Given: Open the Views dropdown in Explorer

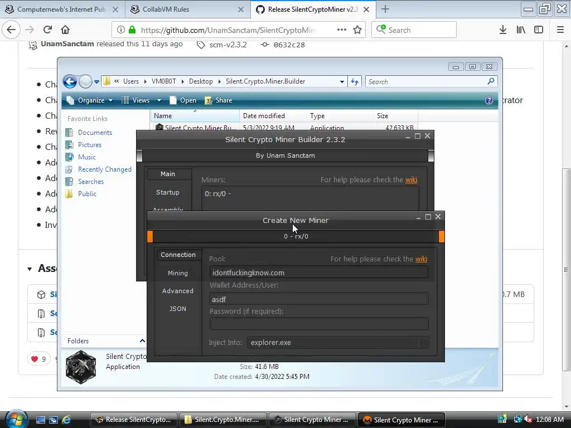Looking at the screenshot, I should click(141, 100).
